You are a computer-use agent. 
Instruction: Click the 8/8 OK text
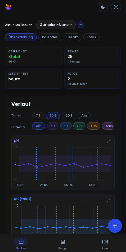click(x=13, y=61)
